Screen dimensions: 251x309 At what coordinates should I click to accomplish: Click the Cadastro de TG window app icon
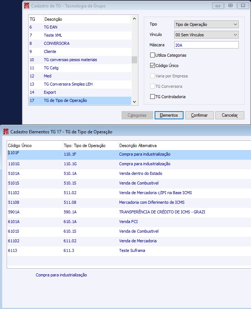[27, 6]
